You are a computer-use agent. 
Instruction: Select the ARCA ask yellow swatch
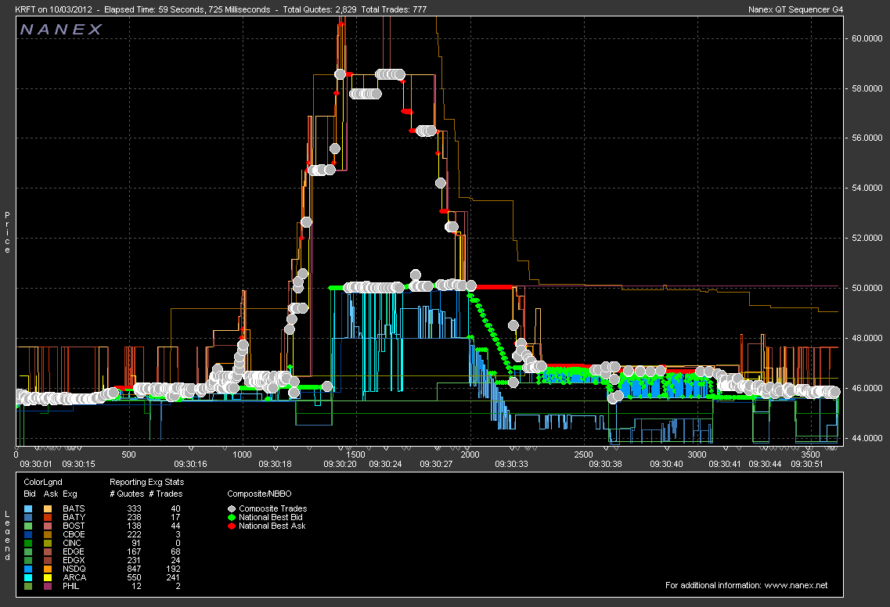(x=49, y=577)
